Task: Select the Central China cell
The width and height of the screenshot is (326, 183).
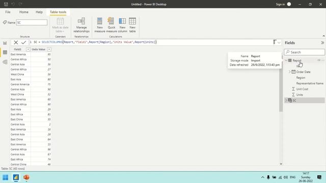Action: [20, 164]
